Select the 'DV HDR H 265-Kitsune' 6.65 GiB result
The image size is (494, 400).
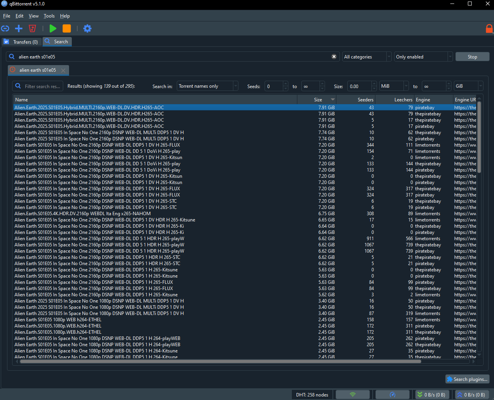pos(245,220)
